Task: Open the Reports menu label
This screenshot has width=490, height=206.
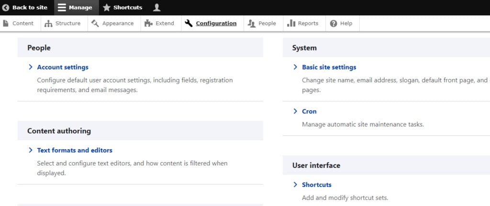Action: tap(308, 23)
